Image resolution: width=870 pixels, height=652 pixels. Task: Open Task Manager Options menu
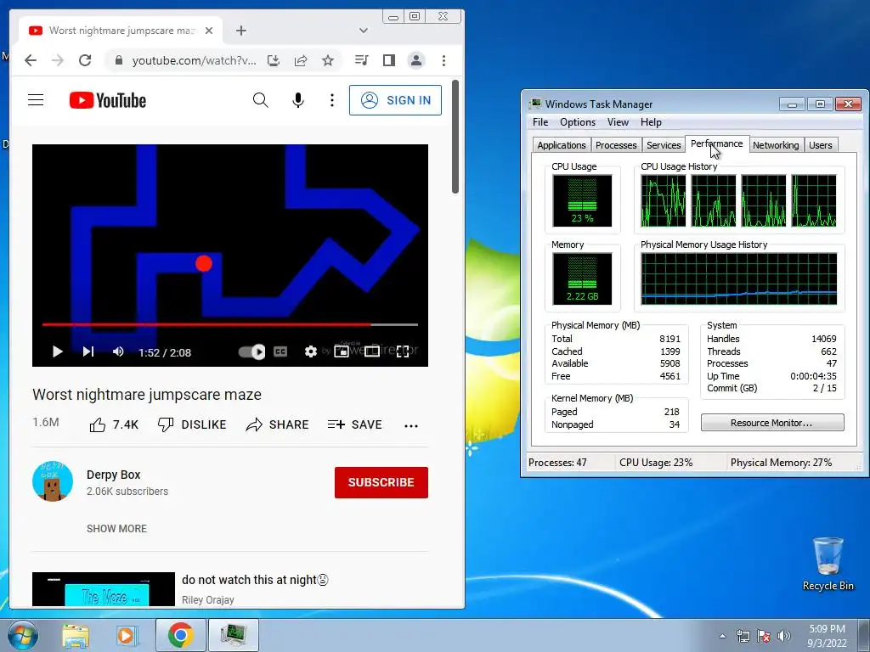tap(578, 122)
